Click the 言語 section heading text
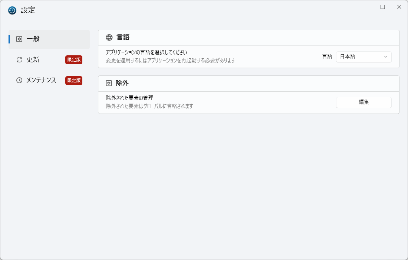Image resolution: width=408 pixels, height=260 pixels. 123,38
